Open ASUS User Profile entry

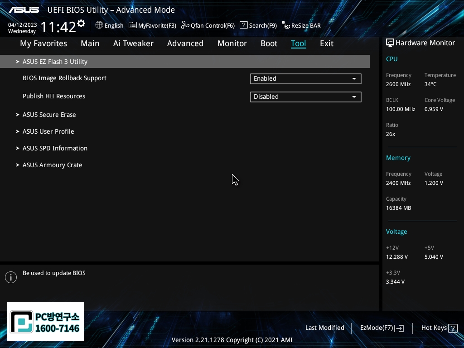(x=48, y=131)
